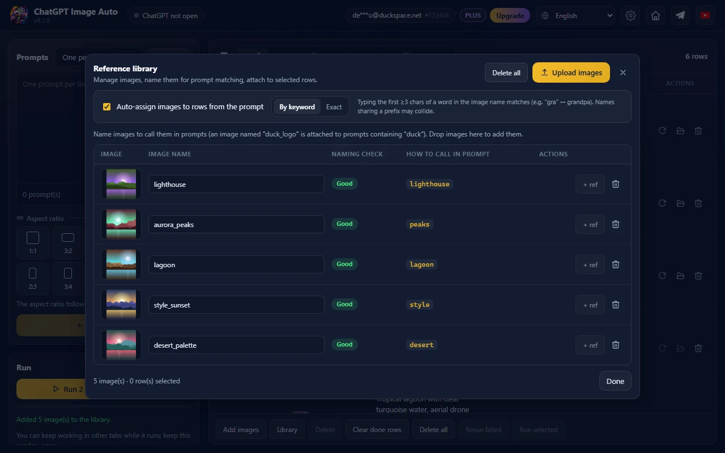Attach style_sunset with + ref button
725x453 pixels.
click(x=590, y=305)
